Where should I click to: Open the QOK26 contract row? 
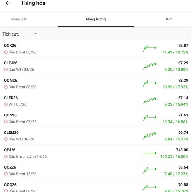click(64, 49)
